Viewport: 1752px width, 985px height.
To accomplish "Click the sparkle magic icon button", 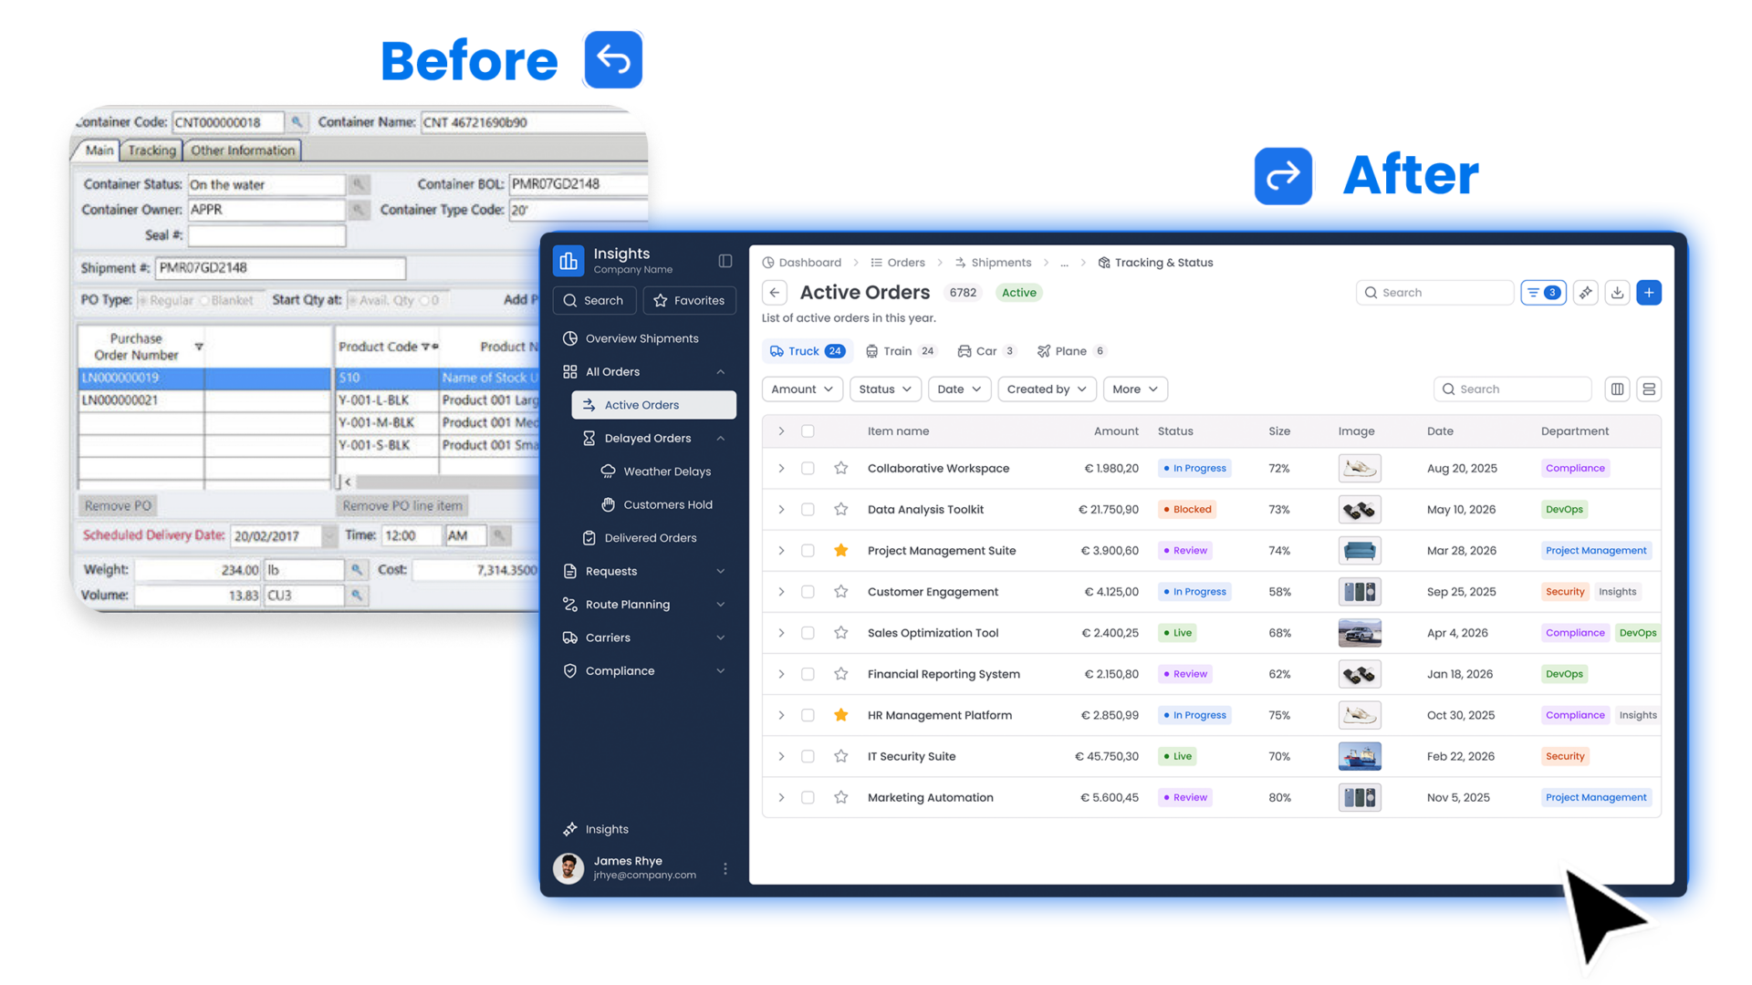I will (1586, 293).
